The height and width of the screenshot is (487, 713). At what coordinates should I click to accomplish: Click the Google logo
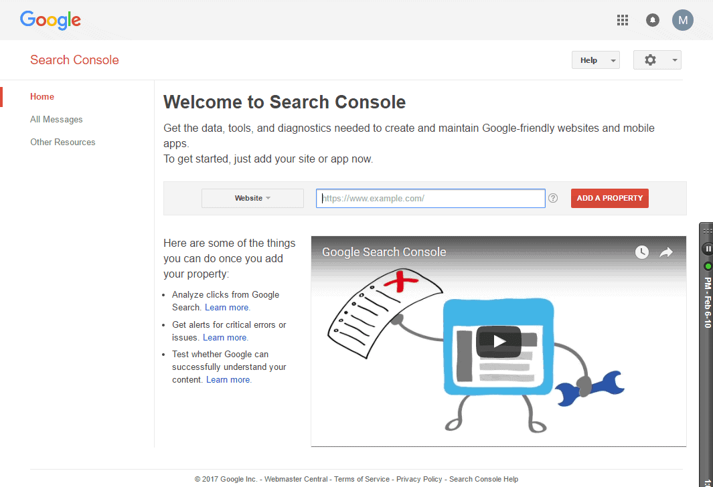50,20
